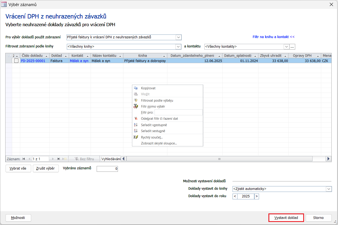Click the year field showing 2025

246,196
